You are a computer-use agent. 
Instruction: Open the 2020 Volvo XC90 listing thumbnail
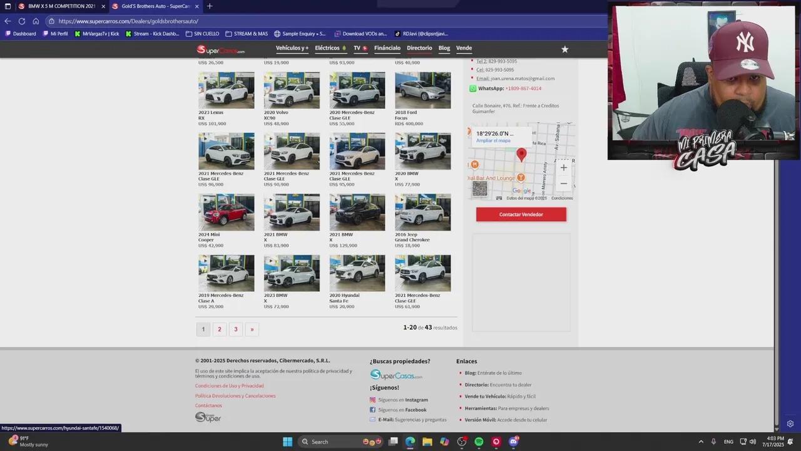point(292,90)
